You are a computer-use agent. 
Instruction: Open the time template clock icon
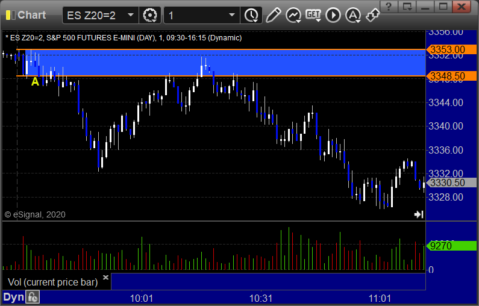click(251, 15)
